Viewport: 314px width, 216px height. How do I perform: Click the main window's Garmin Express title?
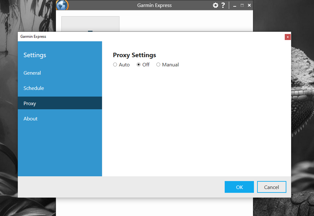154,5
